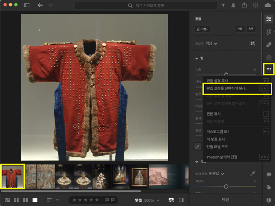This screenshot has width=275, height=206.
Task: Open the Edit sliders panel icon
Action: pos(269,19)
